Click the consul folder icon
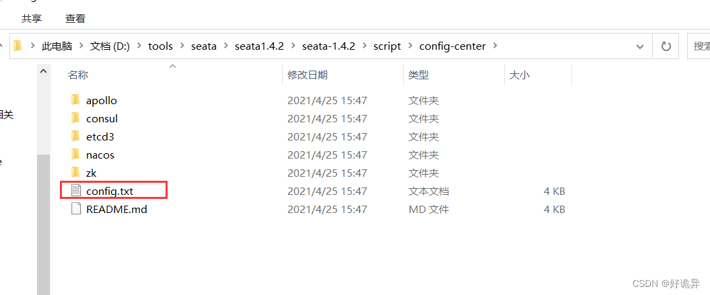The height and width of the screenshot is (295, 710). click(x=75, y=118)
